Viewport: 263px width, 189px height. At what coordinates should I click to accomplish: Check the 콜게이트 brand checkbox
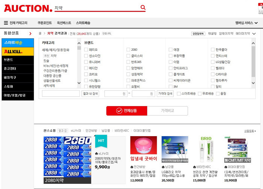pos(171,74)
